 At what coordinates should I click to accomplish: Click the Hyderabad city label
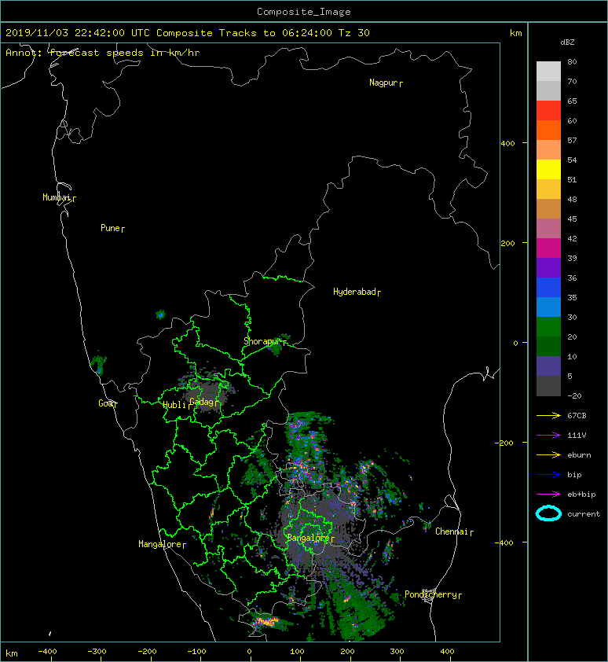coord(354,292)
